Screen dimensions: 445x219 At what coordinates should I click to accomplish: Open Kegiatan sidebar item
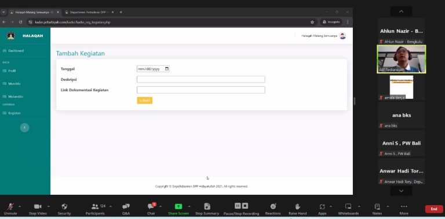click(x=12, y=113)
